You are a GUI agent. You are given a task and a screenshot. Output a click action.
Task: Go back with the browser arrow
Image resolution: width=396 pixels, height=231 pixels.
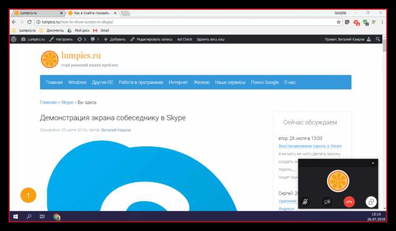(14, 22)
